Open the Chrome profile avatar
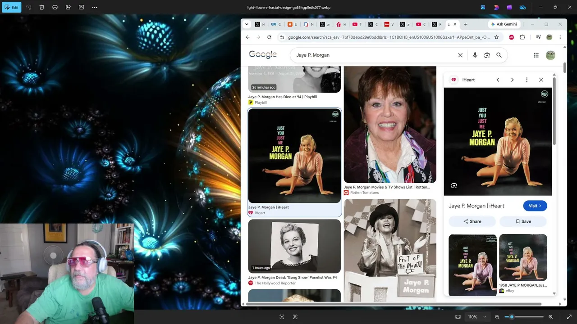Screen dimensions: 577x324 click(x=549, y=37)
